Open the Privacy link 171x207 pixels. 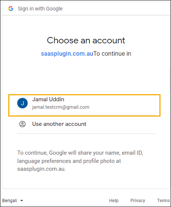138,201
